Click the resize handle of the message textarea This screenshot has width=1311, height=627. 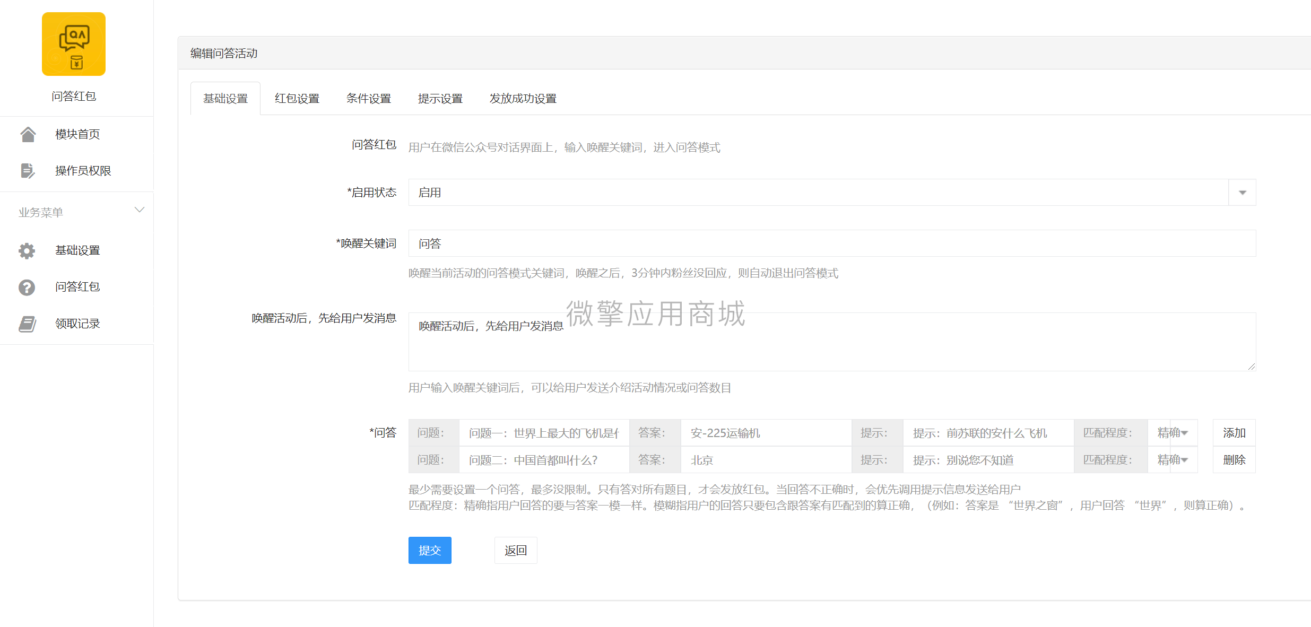click(x=1252, y=367)
